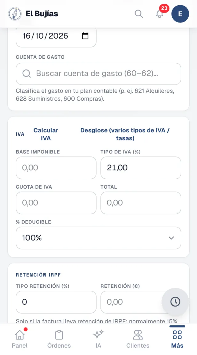Focus the Buscar cuenta de gasto field
197x355 pixels.
[x=98, y=74]
